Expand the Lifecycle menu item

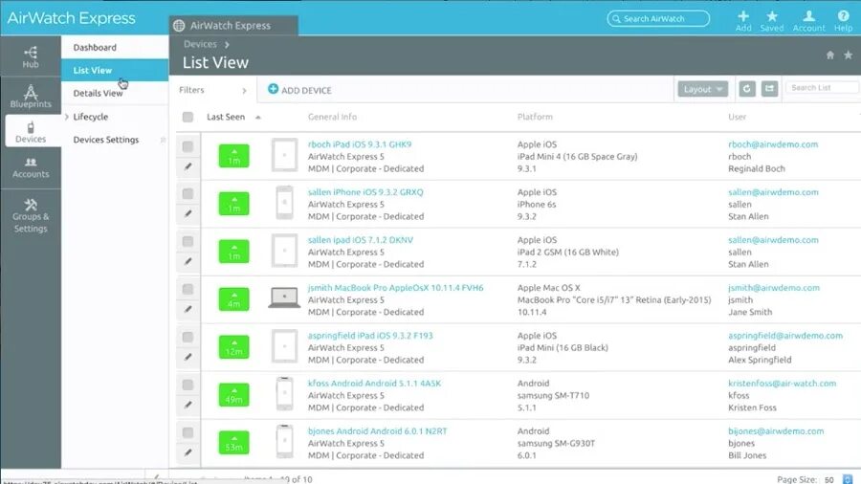click(67, 117)
